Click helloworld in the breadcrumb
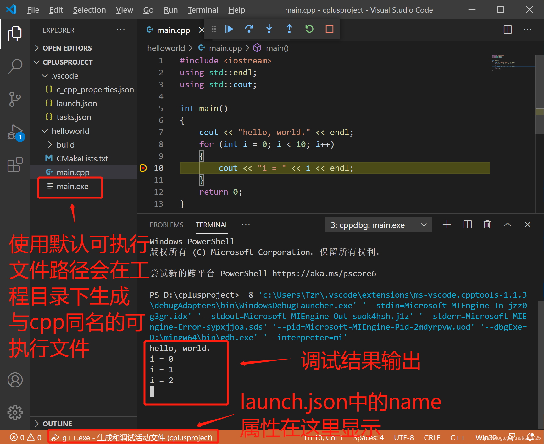This screenshot has width=544, height=444. pyautogui.click(x=166, y=48)
